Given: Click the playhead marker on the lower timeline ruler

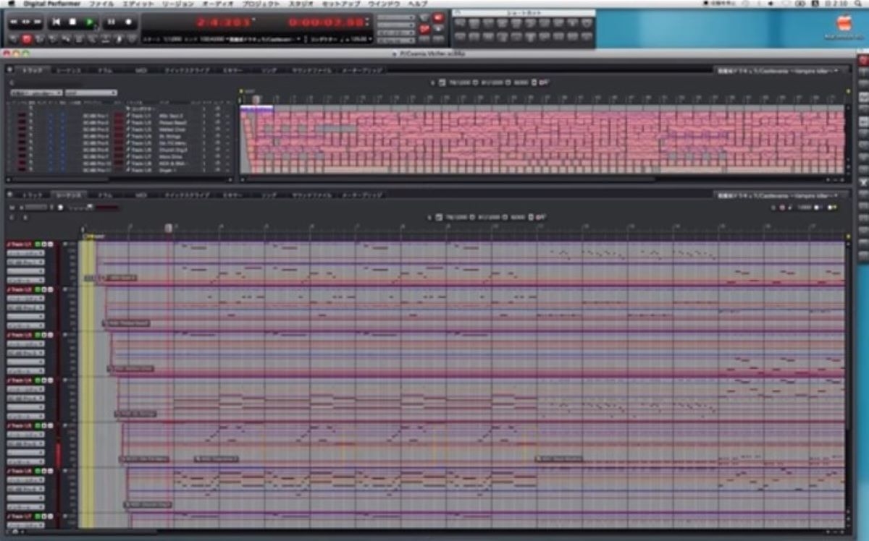Looking at the screenshot, I should coord(168,228).
